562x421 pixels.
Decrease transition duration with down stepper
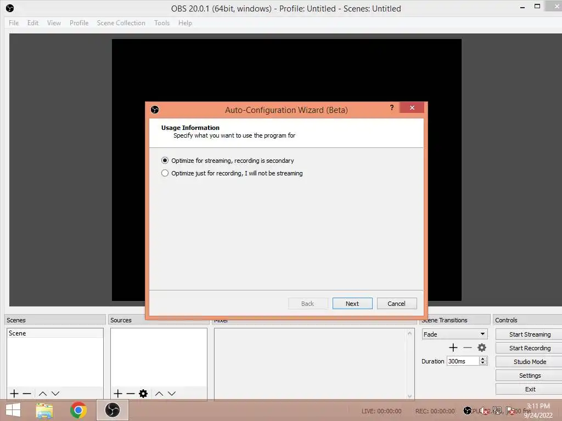[x=483, y=363]
